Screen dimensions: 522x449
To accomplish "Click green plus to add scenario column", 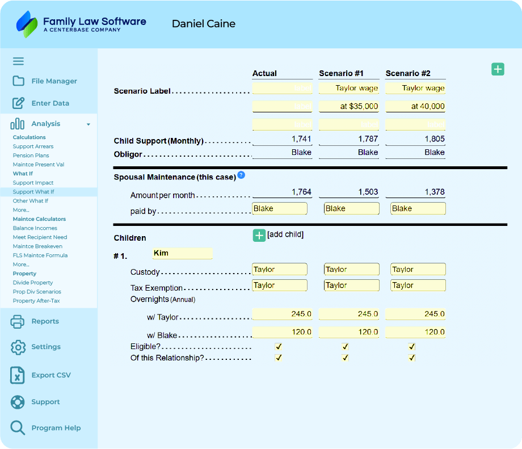I will (x=498, y=69).
